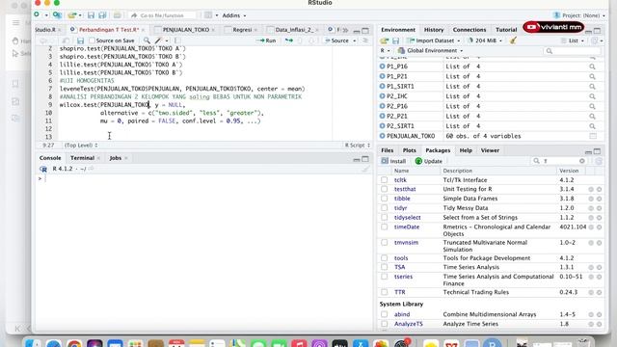The width and height of the screenshot is (617, 347).
Task: Switch to the Plots tab
Action: [409, 150]
